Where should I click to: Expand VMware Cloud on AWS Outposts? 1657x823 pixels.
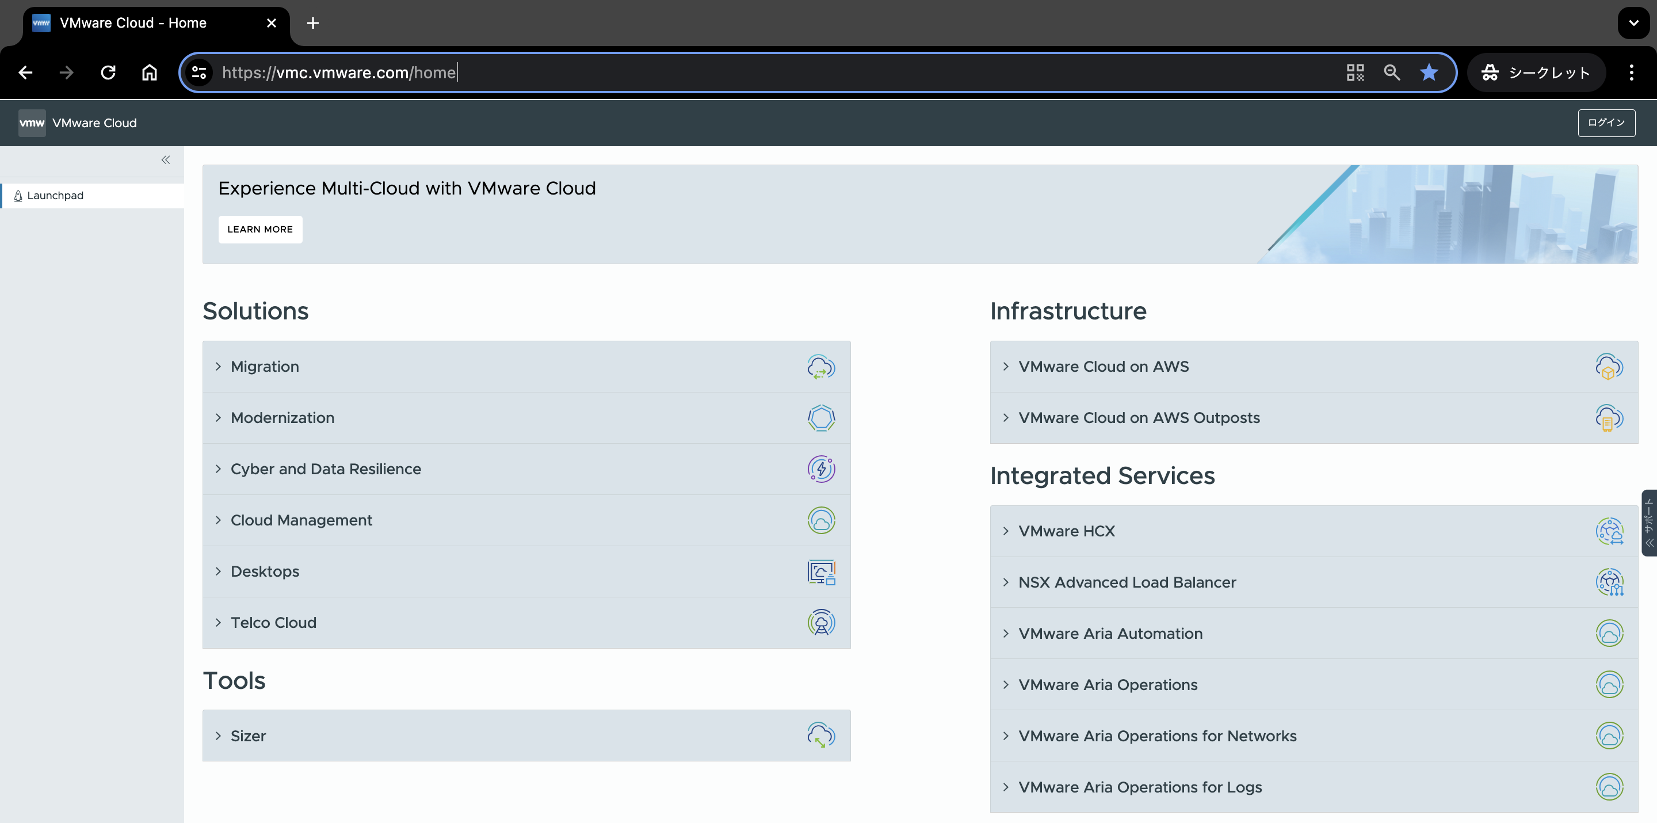coord(1139,418)
